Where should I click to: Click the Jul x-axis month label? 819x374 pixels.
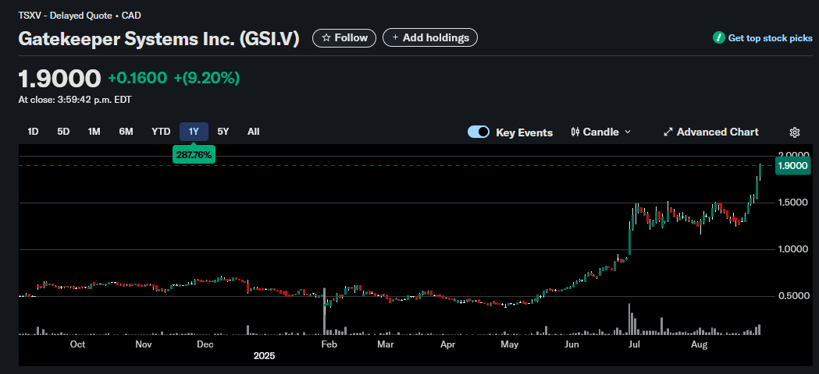click(x=634, y=345)
